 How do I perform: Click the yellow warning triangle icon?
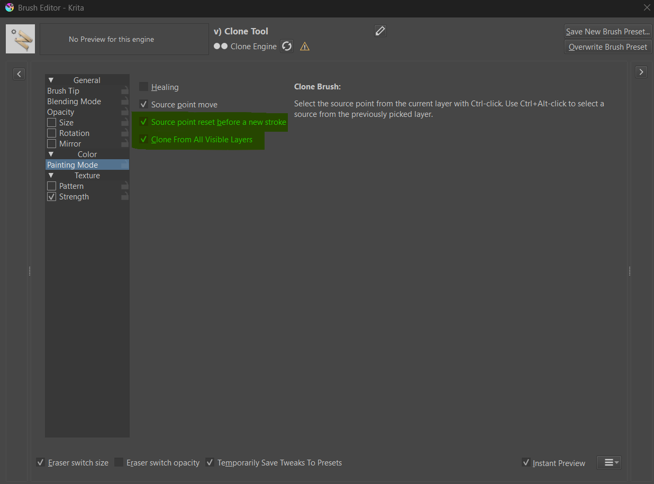point(305,47)
